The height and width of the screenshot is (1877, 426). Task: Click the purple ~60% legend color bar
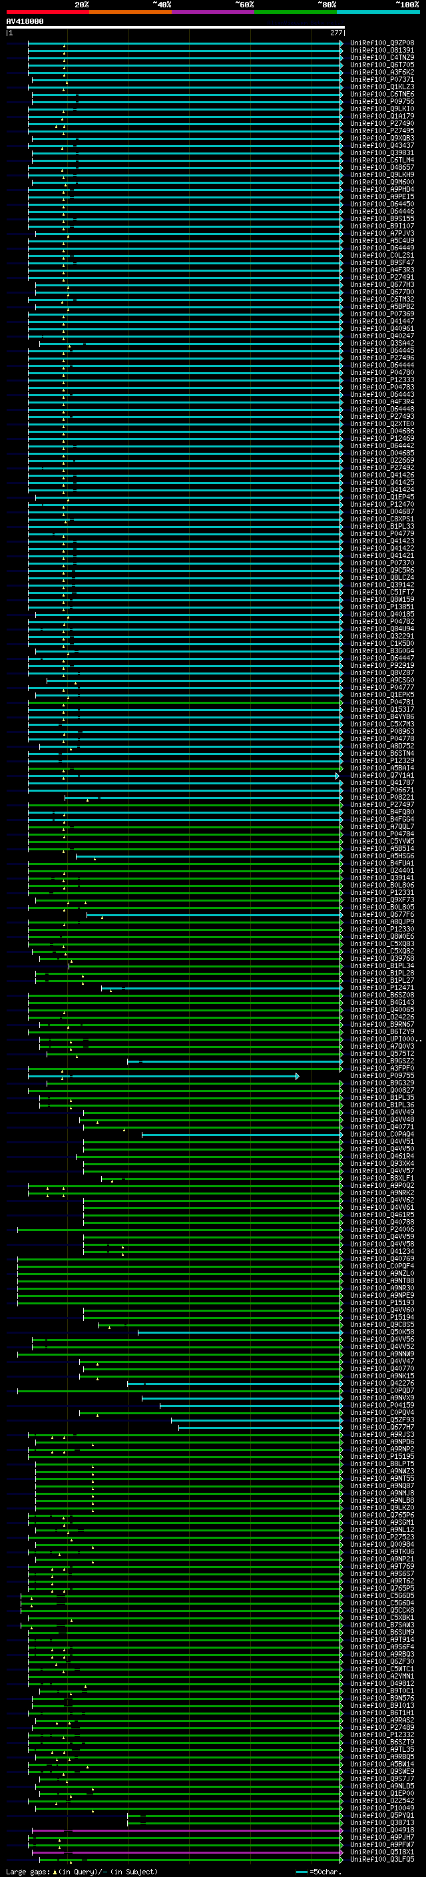click(212, 12)
